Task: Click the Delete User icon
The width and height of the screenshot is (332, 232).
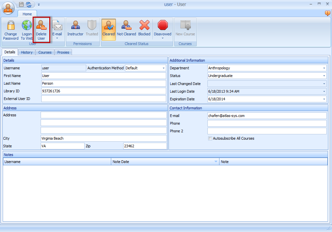Action: coord(41,29)
